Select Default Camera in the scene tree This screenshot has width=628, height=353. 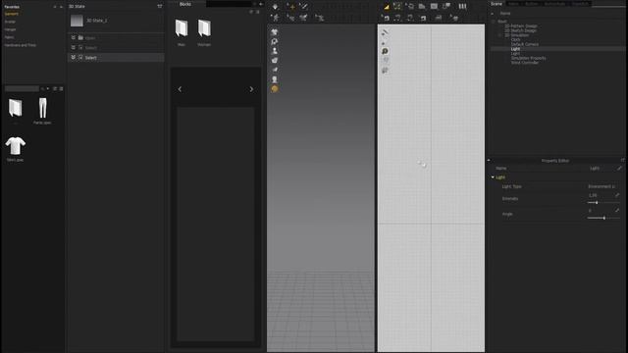(525, 44)
